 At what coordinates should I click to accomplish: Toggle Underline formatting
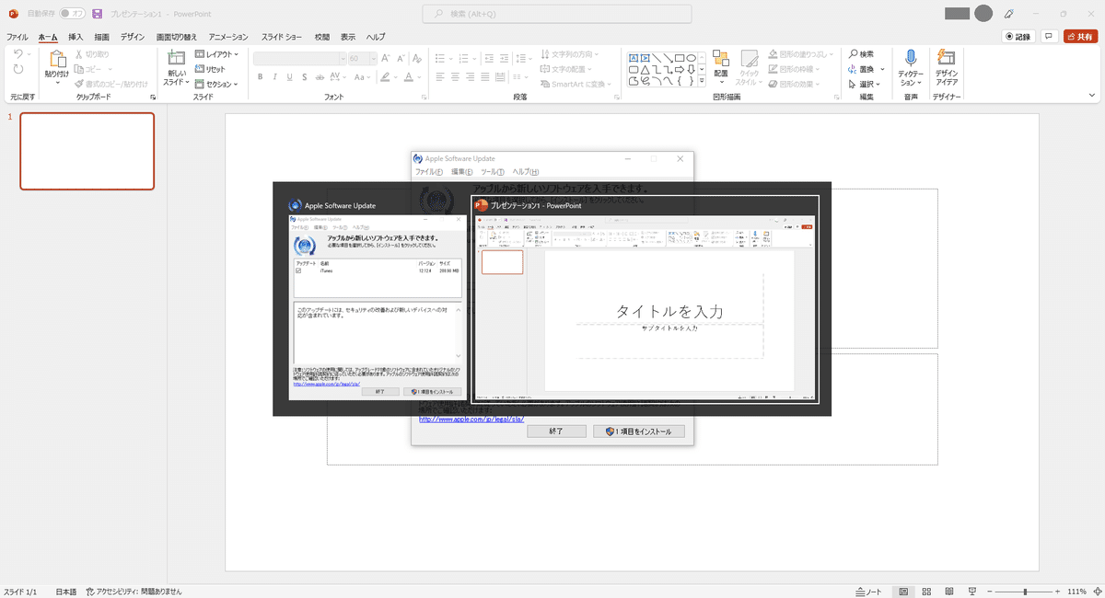click(290, 77)
